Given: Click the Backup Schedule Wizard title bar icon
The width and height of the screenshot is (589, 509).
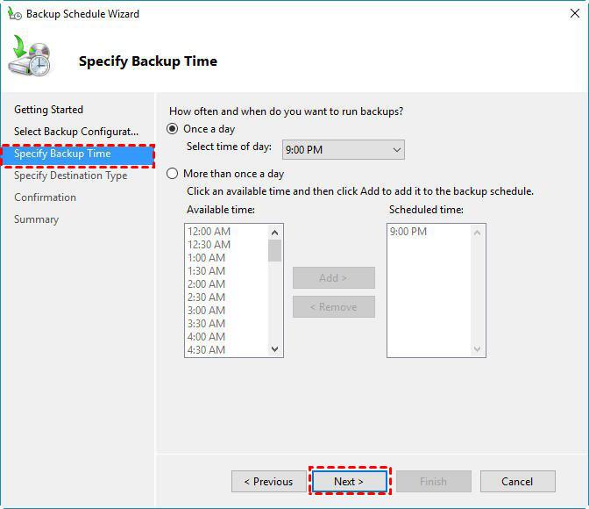Looking at the screenshot, I should [x=14, y=14].
